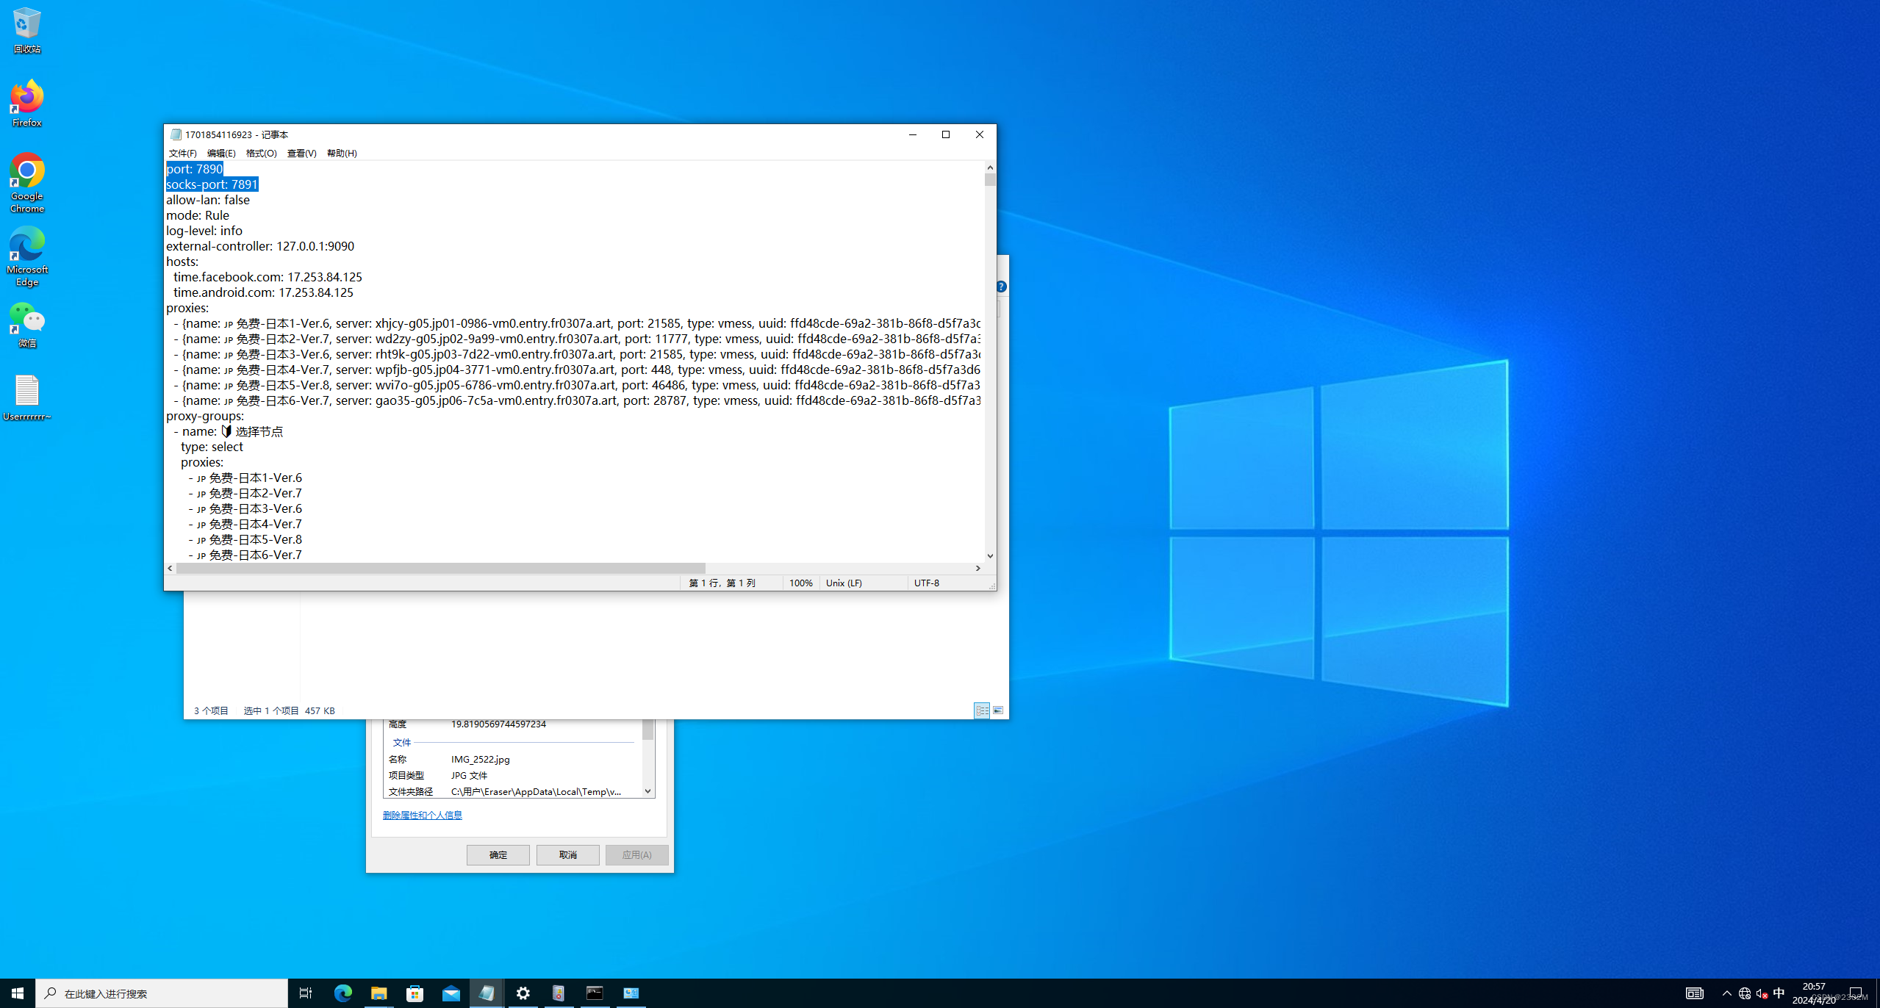The image size is (1880, 1008).
Task: Open the 格式(O) menu
Action: [x=261, y=154]
